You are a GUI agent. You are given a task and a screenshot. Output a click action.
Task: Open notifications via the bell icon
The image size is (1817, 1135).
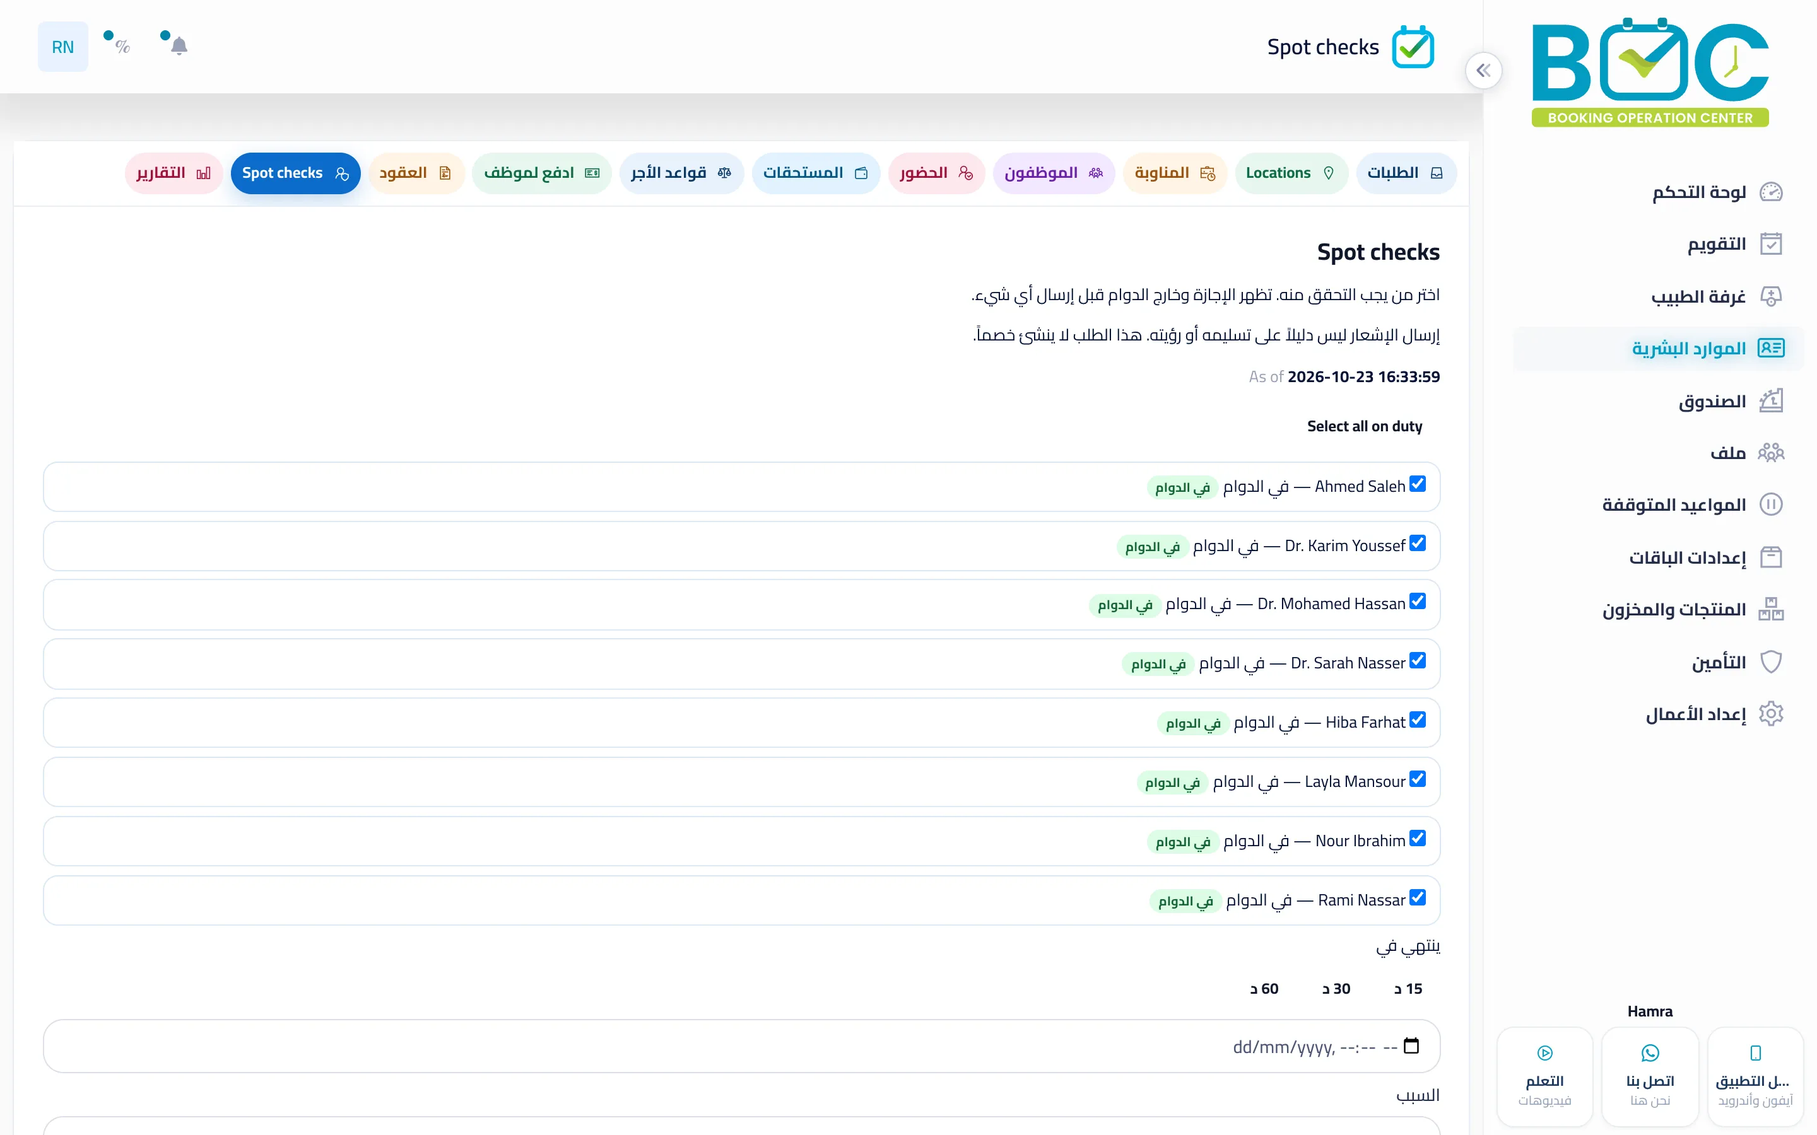coord(179,47)
